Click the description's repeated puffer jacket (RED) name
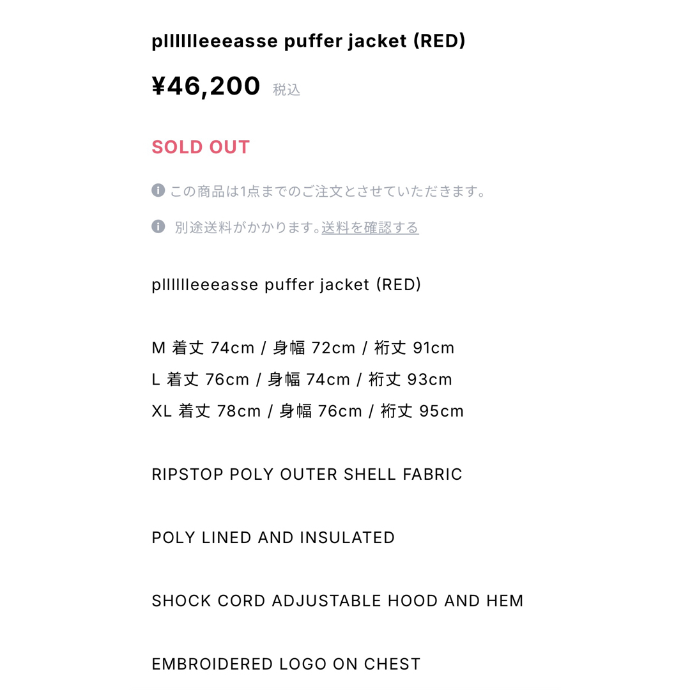The image size is (690, 690). (286, 285)
